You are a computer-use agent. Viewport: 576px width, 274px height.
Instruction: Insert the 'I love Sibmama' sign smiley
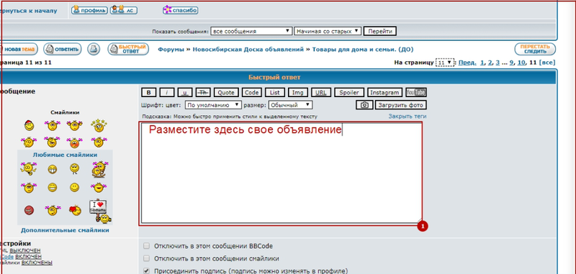point(99,211)
